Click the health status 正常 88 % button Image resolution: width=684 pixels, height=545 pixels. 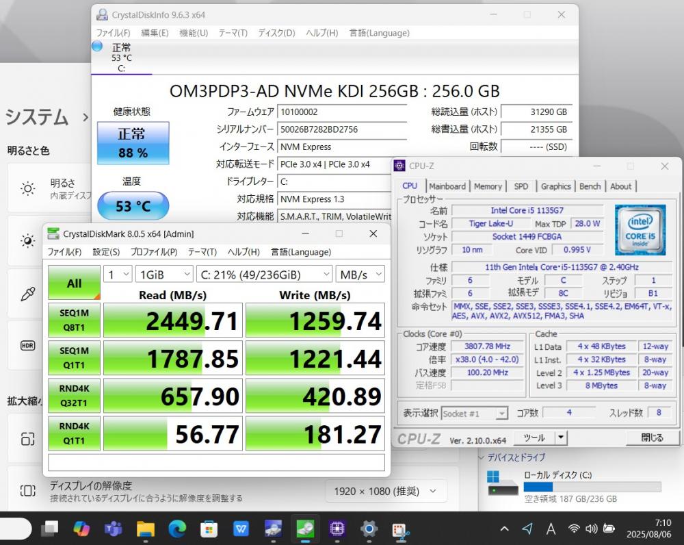pos(133,143)
